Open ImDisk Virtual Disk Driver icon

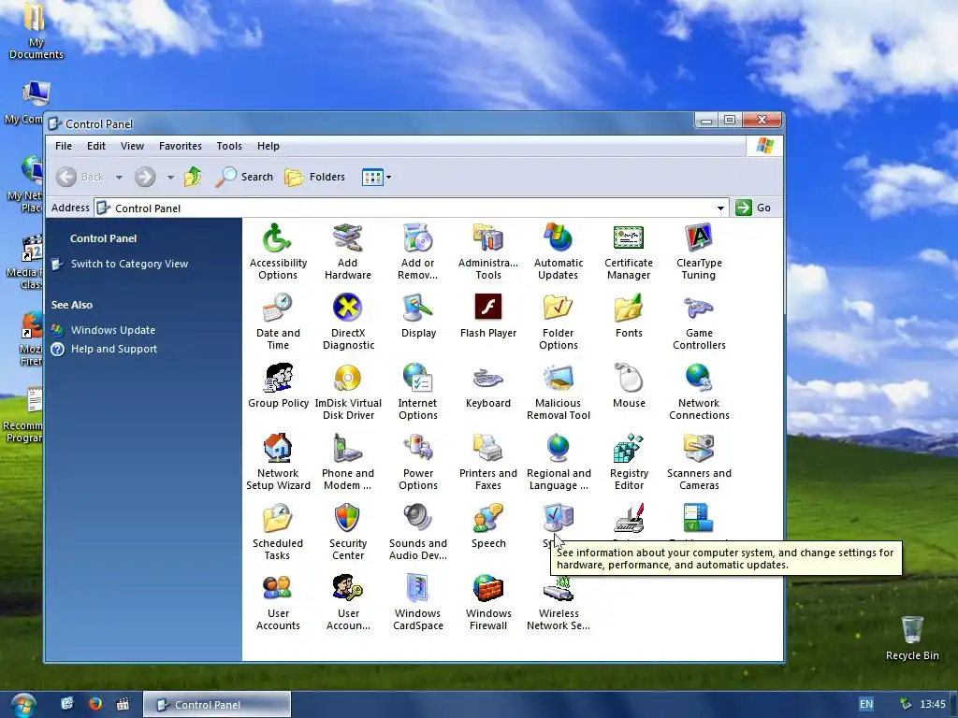(x=348, y=392)
